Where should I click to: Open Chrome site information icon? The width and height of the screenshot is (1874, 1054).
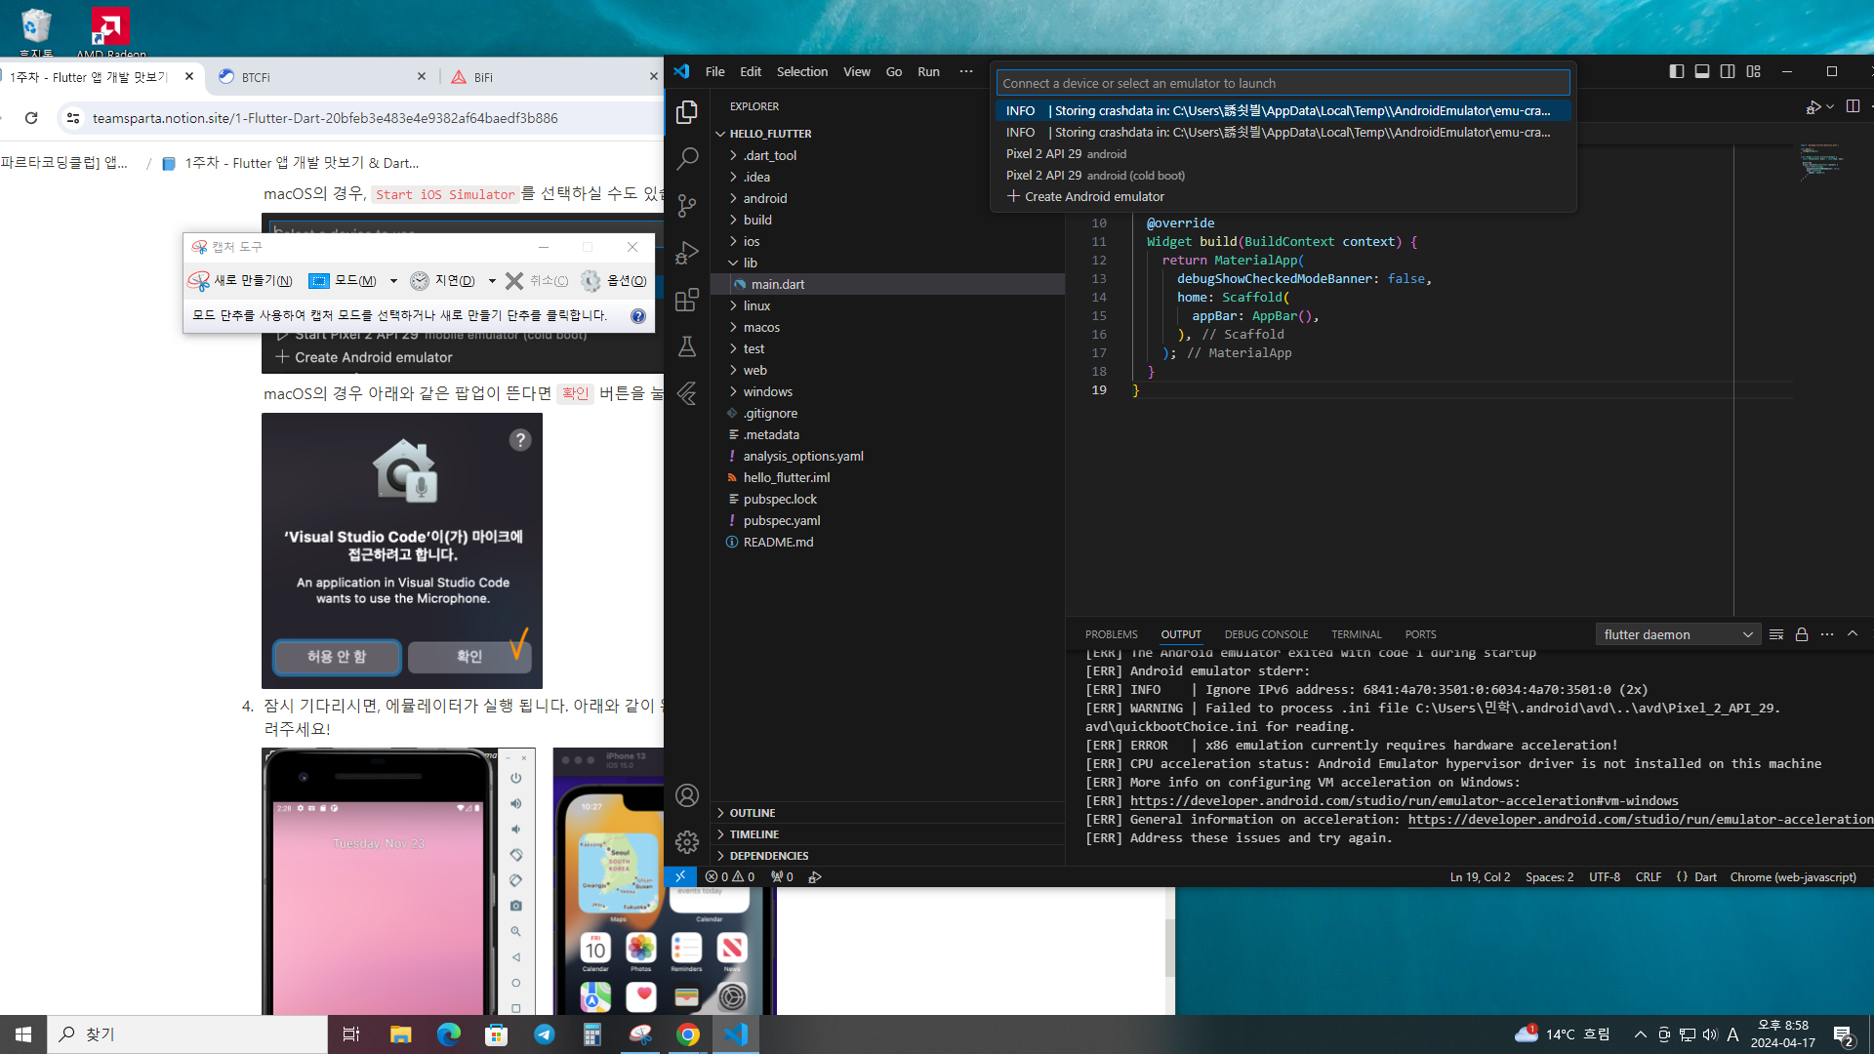pyautogui.click(x=73, y=118)
